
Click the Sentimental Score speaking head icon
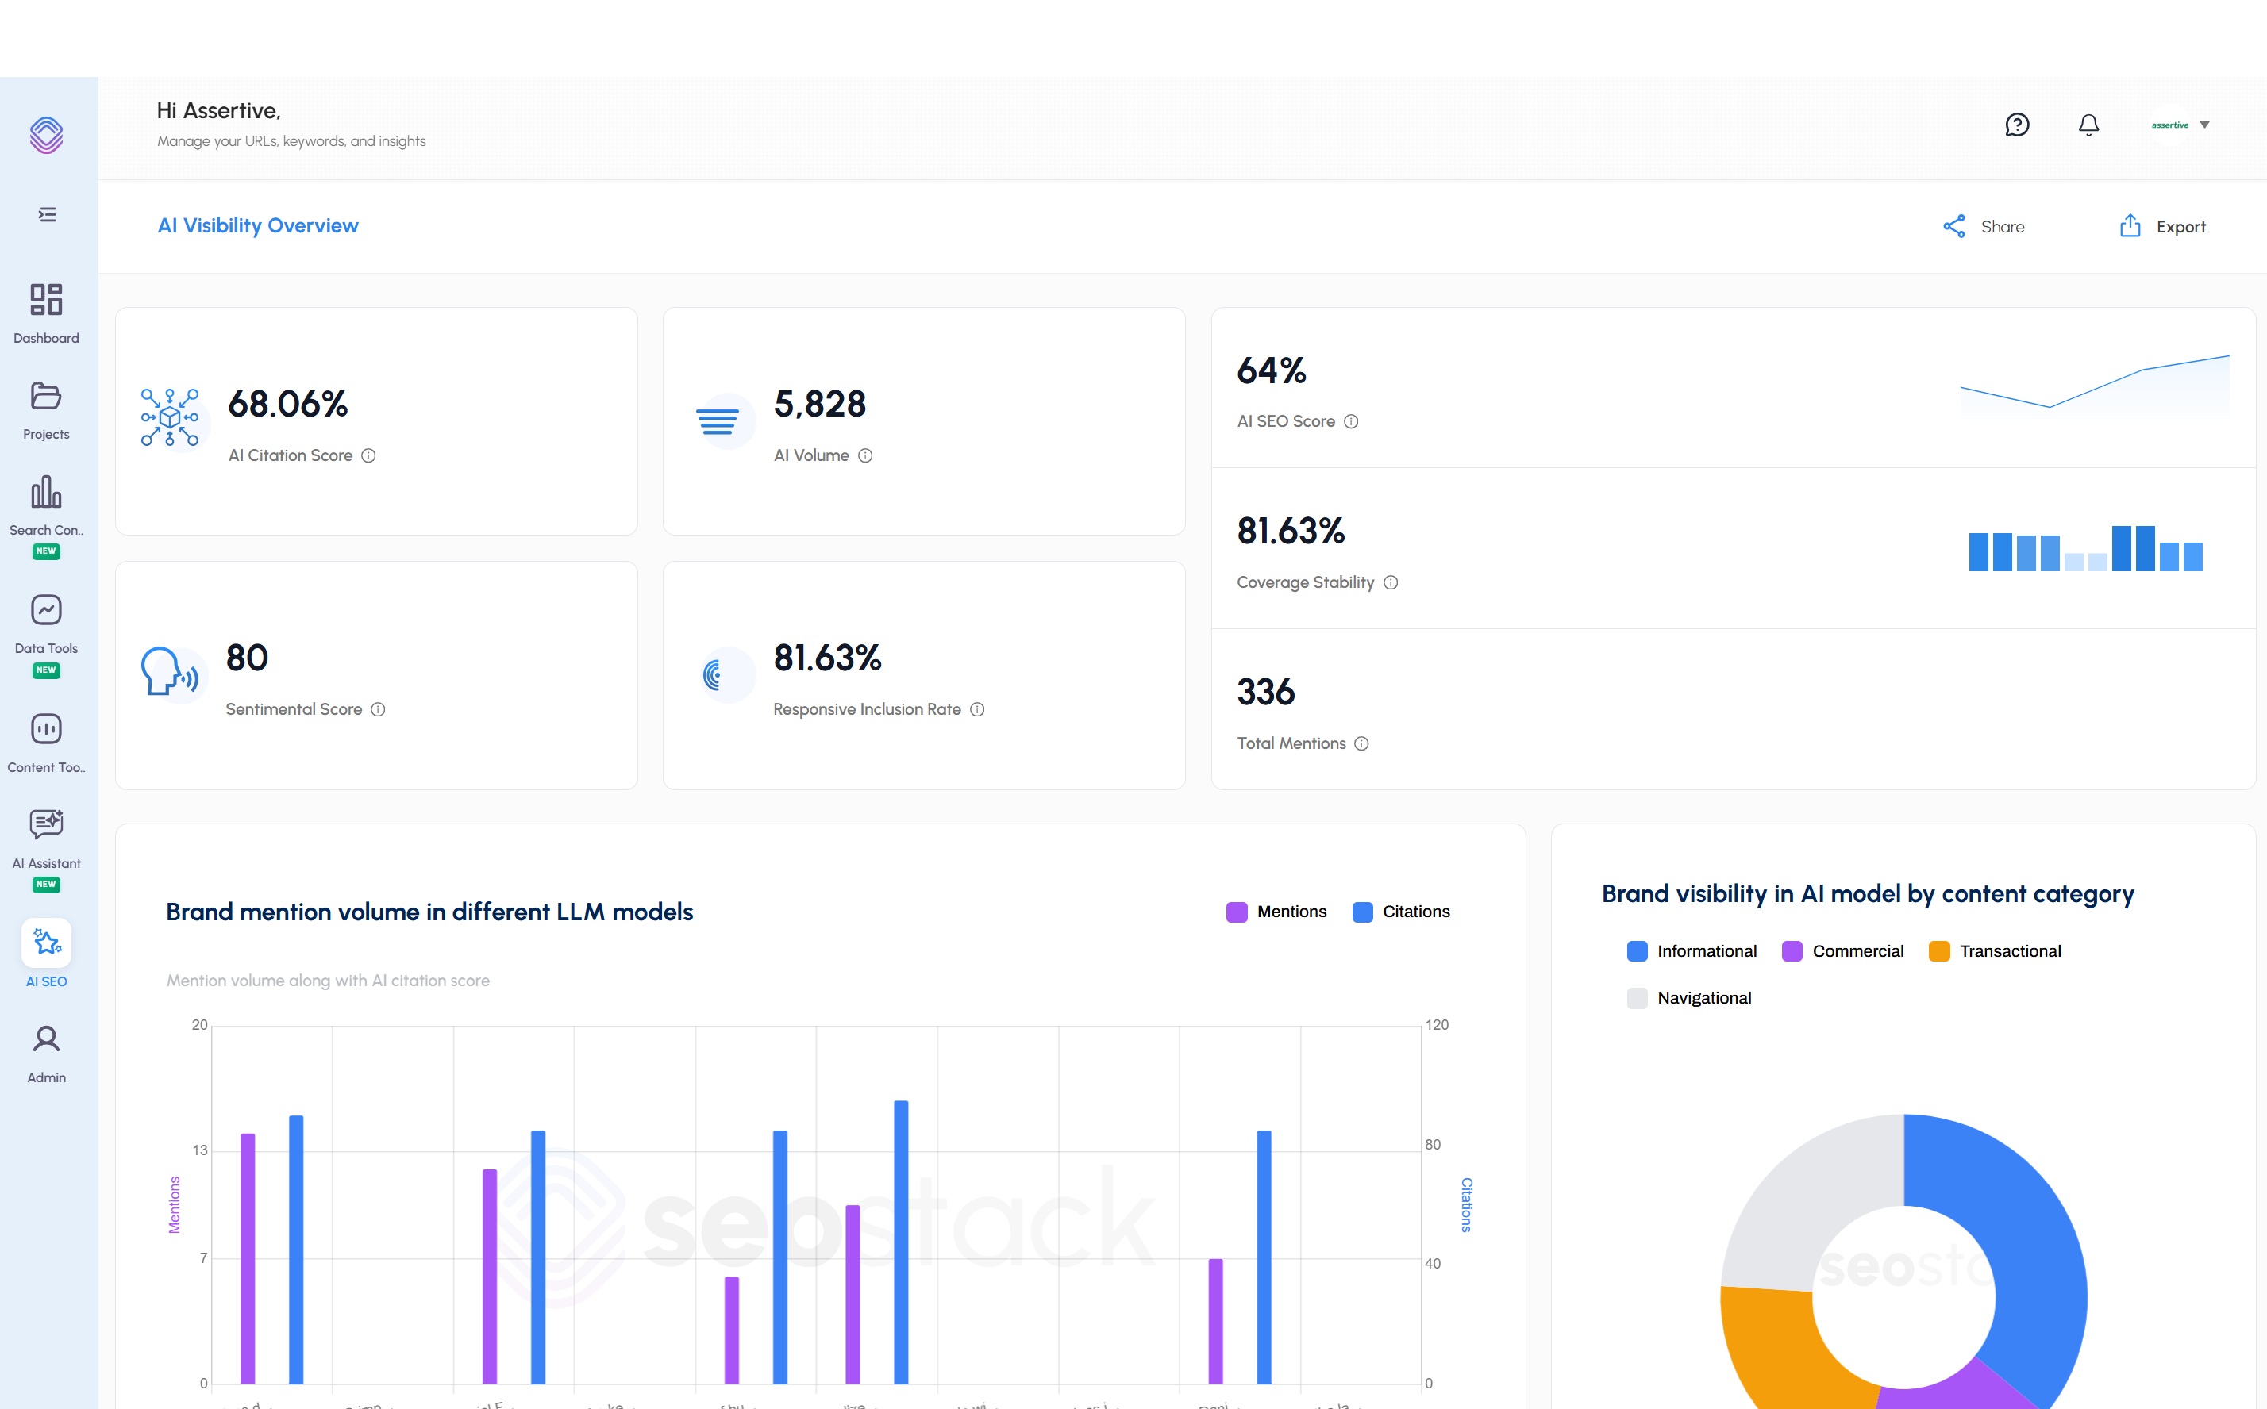[170, 671]
